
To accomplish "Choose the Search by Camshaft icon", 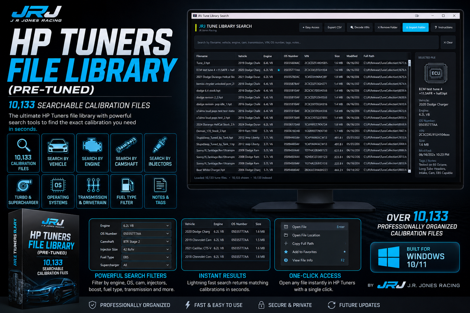I will [127, 145].
